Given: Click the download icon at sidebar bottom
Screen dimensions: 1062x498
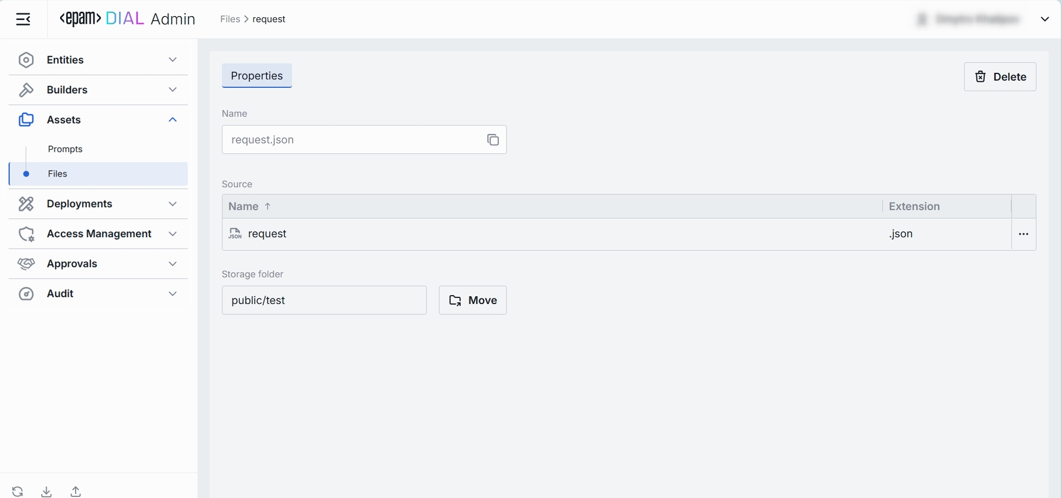Looking at the screenshot, I should coord(47,491).
